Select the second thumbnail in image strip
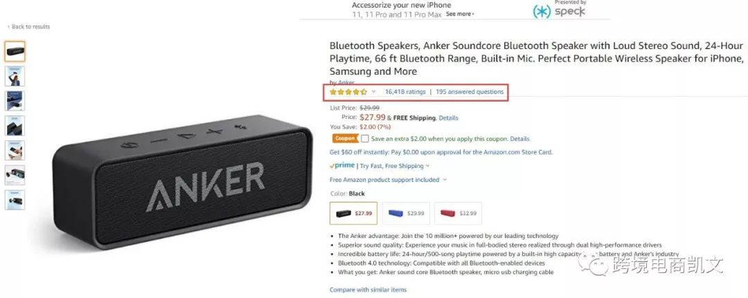The image size is (748, 298). click(15, 76)
